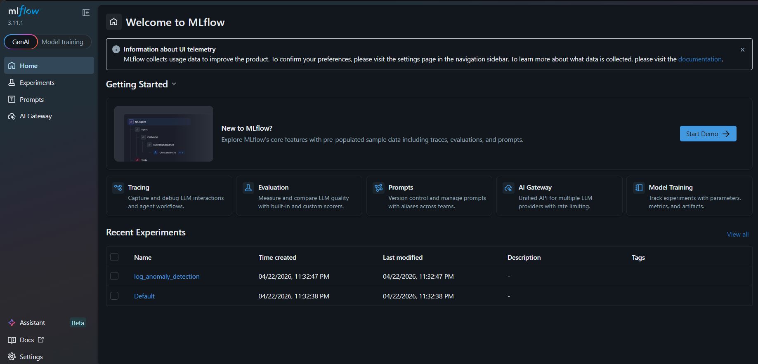Click View all experiments link
The image size is (758, 364).
[x=738, y=234]
